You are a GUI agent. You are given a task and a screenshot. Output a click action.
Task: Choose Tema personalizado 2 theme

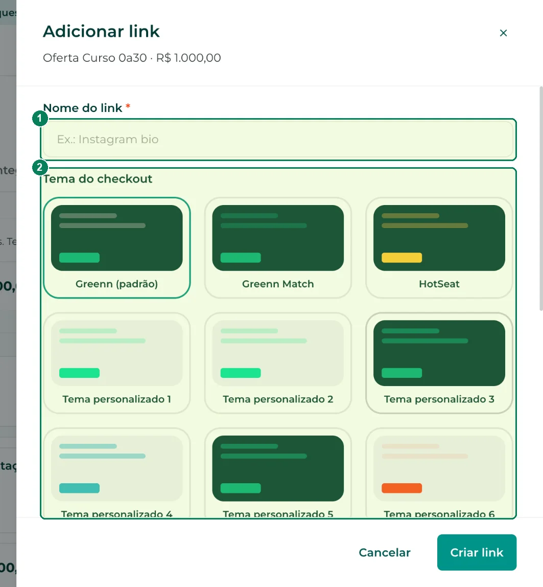tap(278, 363)
